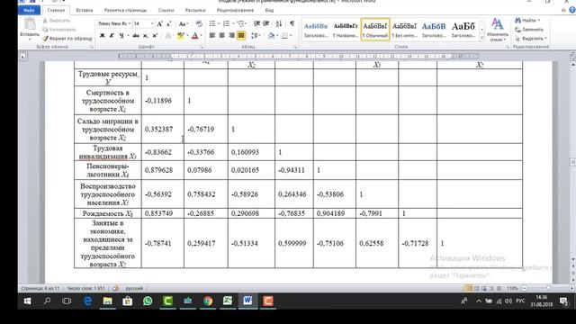This screenshot has height=324, width=576.
Task: Click the Shading fill icon
Action: [x=271, y=36]
